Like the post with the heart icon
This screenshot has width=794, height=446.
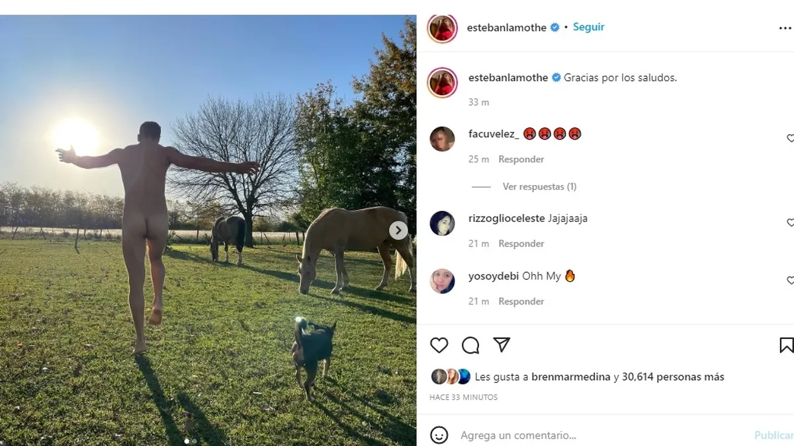coord(439,345)
